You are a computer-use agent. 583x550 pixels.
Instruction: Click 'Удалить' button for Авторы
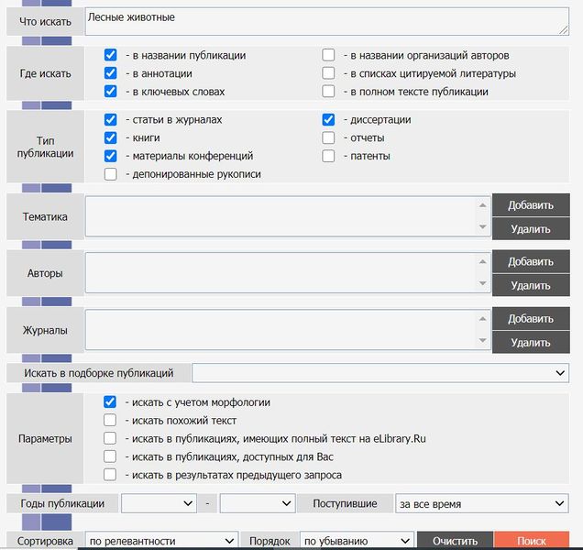(530, 285)
